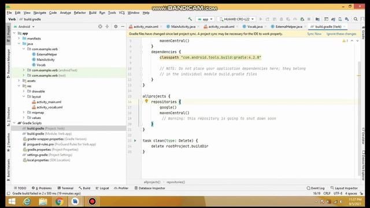Open File Explorer from taskbar
This screenshot has width=370, height=208.
tap(43, 202)
